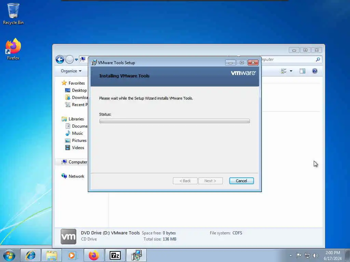Click the Total size 136 MB value

pyautogui.click(x=170, y=239)
